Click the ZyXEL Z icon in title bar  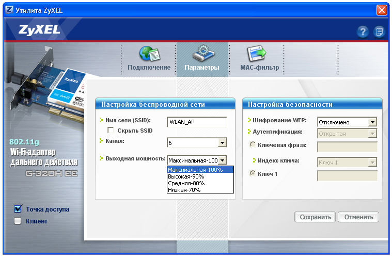point(9,10)
